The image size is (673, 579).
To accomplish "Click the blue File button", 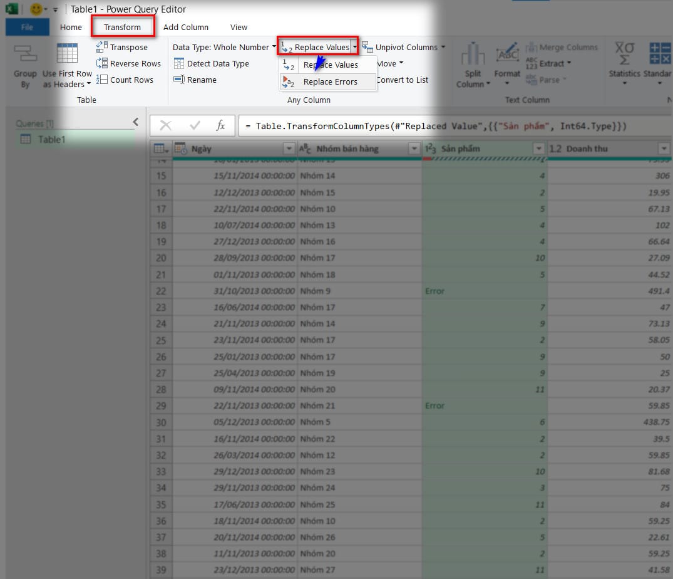I will tap(27, 27).
